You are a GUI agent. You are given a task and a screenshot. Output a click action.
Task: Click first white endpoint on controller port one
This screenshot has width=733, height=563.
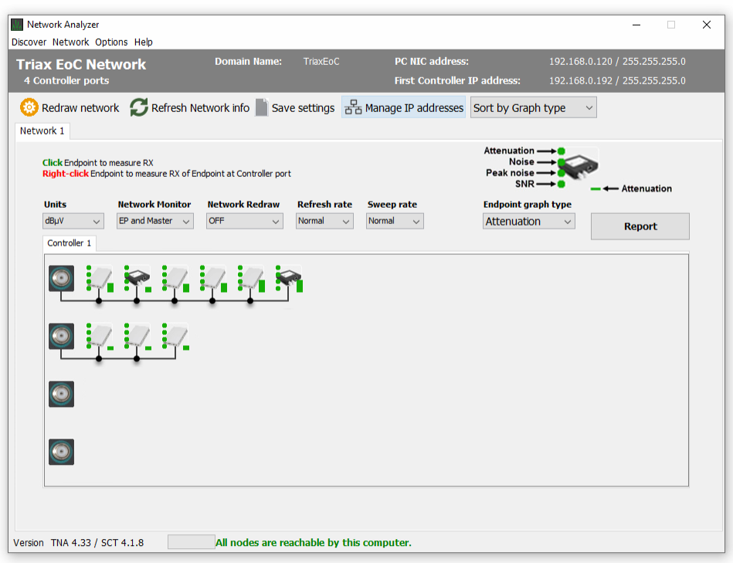pos(99,277)
